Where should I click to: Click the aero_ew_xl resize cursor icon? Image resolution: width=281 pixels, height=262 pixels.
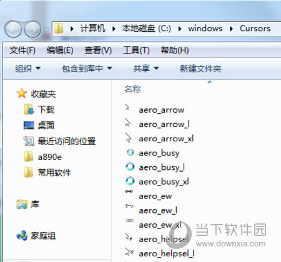129,220
